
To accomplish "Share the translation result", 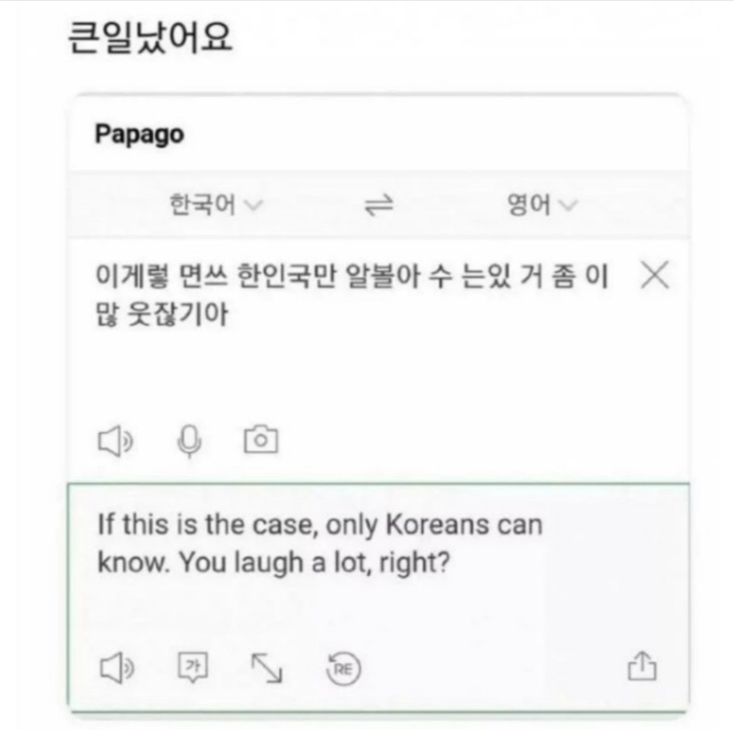I will pyautogui.click(x=642, y=665).
